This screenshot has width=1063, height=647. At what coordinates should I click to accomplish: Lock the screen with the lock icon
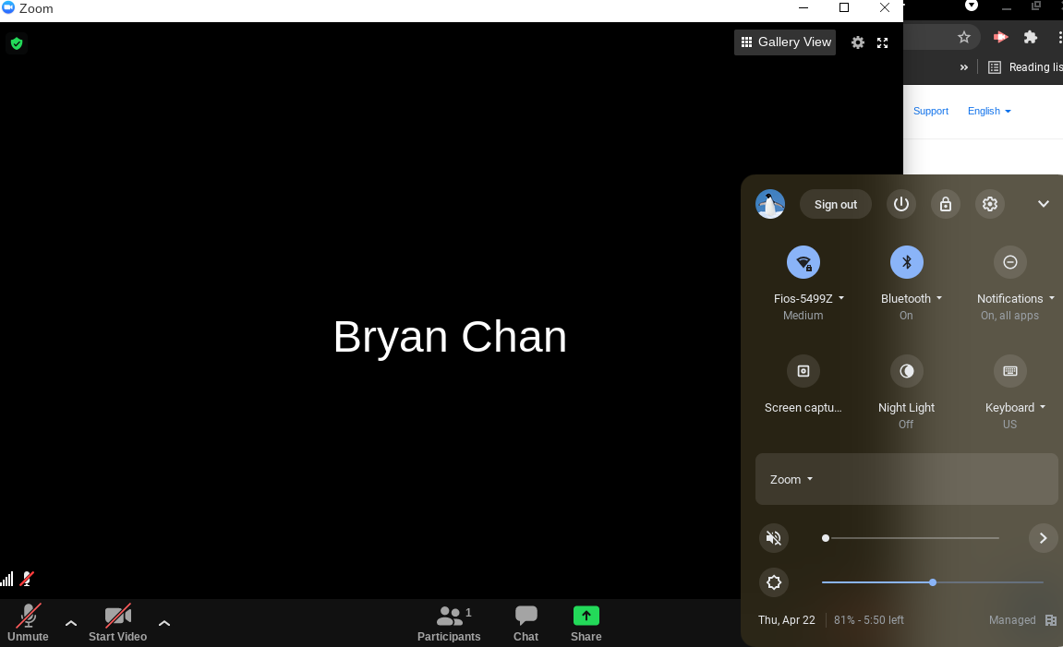945,204
